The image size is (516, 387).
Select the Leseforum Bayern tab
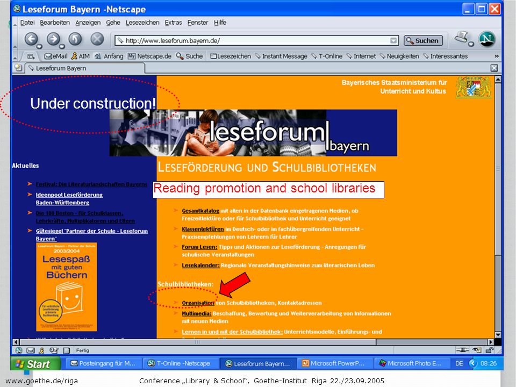[85, 68]
